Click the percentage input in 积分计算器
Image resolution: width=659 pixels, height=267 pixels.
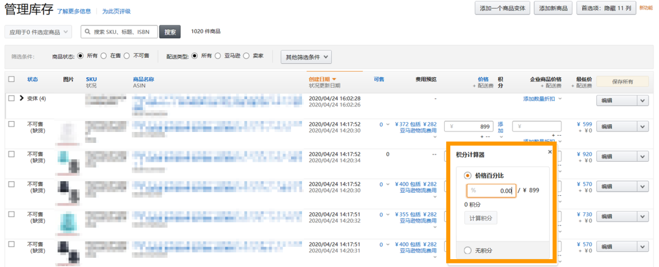(x=491, y=190)
